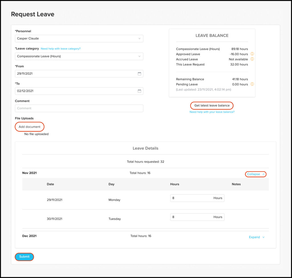Click the info icon beside Accrued Leave

tap(252, 59)
